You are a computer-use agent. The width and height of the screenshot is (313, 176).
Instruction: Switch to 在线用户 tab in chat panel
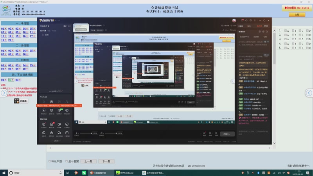[x=244, y=37]
